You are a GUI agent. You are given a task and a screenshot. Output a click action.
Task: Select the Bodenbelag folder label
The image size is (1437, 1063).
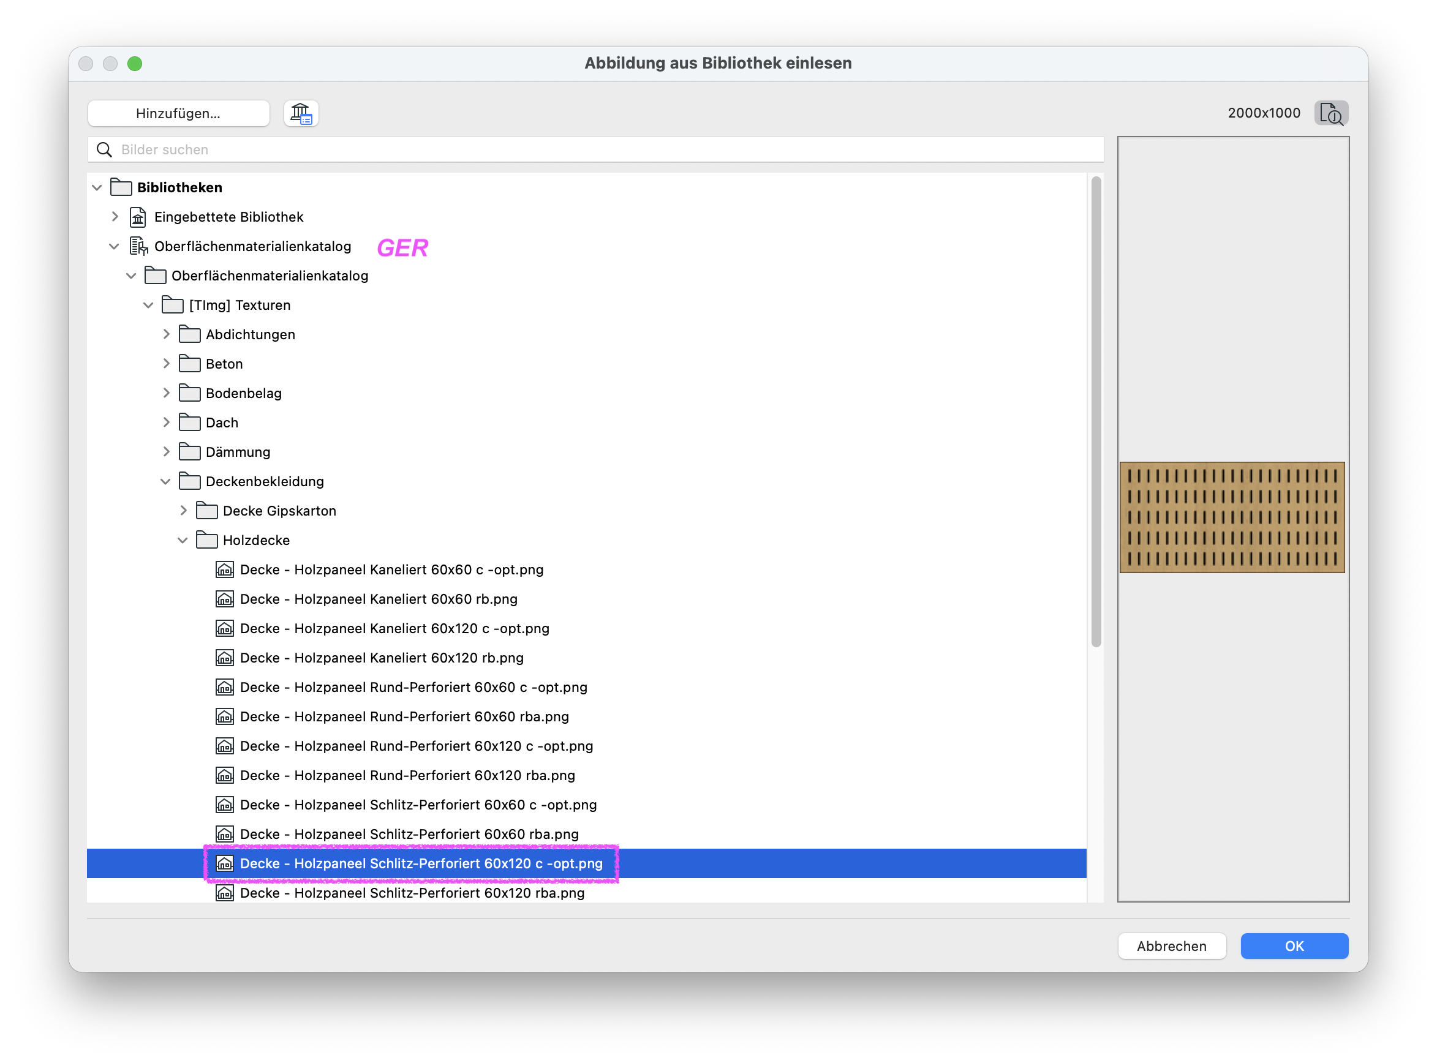pyautogui.click(x=243, y=393)
